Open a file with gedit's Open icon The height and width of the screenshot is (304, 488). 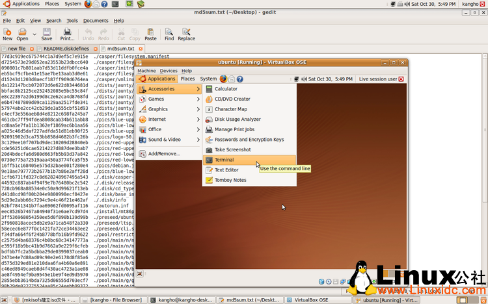[22, 34]
